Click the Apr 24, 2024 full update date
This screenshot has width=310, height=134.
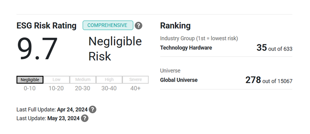[x=72, y=110]
